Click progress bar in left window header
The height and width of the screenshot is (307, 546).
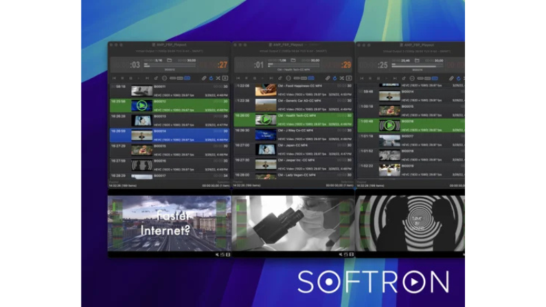[x=170, y=65]
